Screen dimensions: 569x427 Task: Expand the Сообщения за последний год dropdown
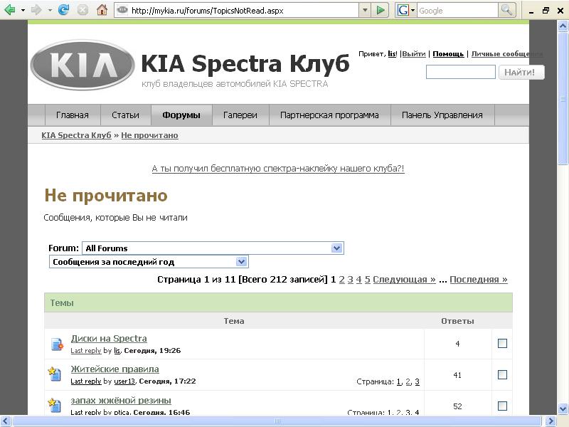242,262
